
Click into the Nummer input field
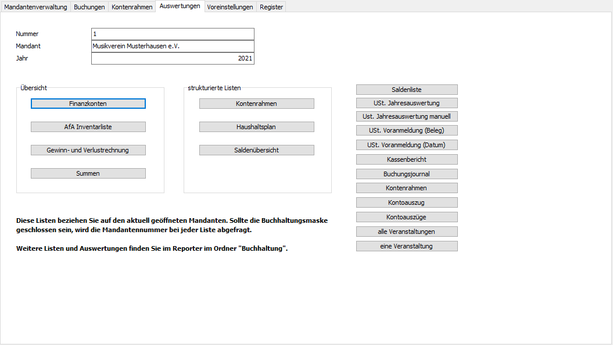[173, 34]
